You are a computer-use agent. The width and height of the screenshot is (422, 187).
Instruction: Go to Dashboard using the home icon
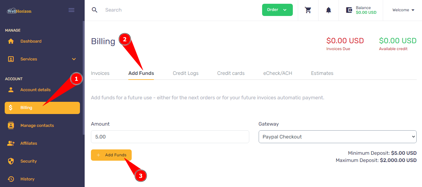[11, 41]
